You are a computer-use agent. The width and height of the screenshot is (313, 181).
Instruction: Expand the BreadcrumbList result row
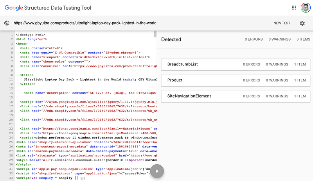(x=236, y=64)
